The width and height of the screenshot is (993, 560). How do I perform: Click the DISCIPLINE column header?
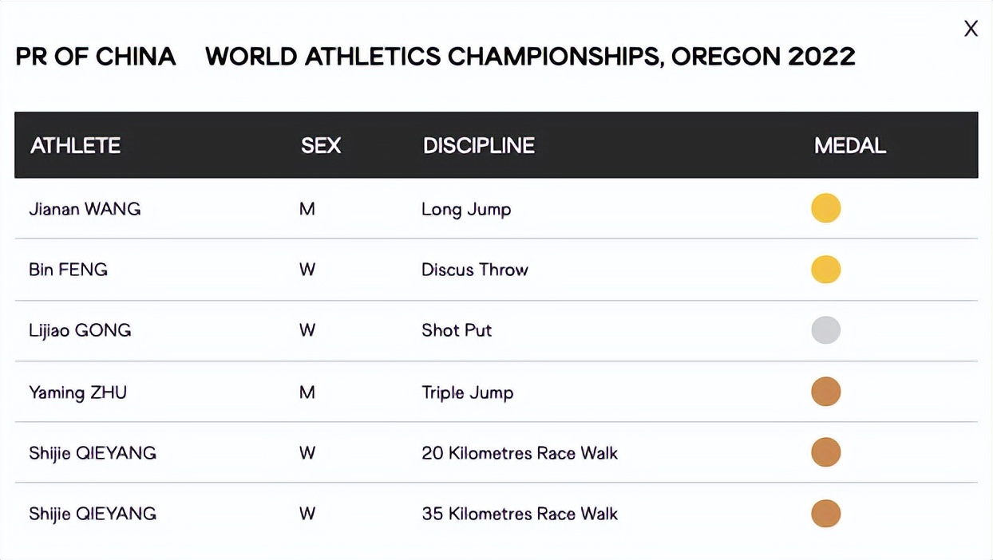click(x=478, y=145)
